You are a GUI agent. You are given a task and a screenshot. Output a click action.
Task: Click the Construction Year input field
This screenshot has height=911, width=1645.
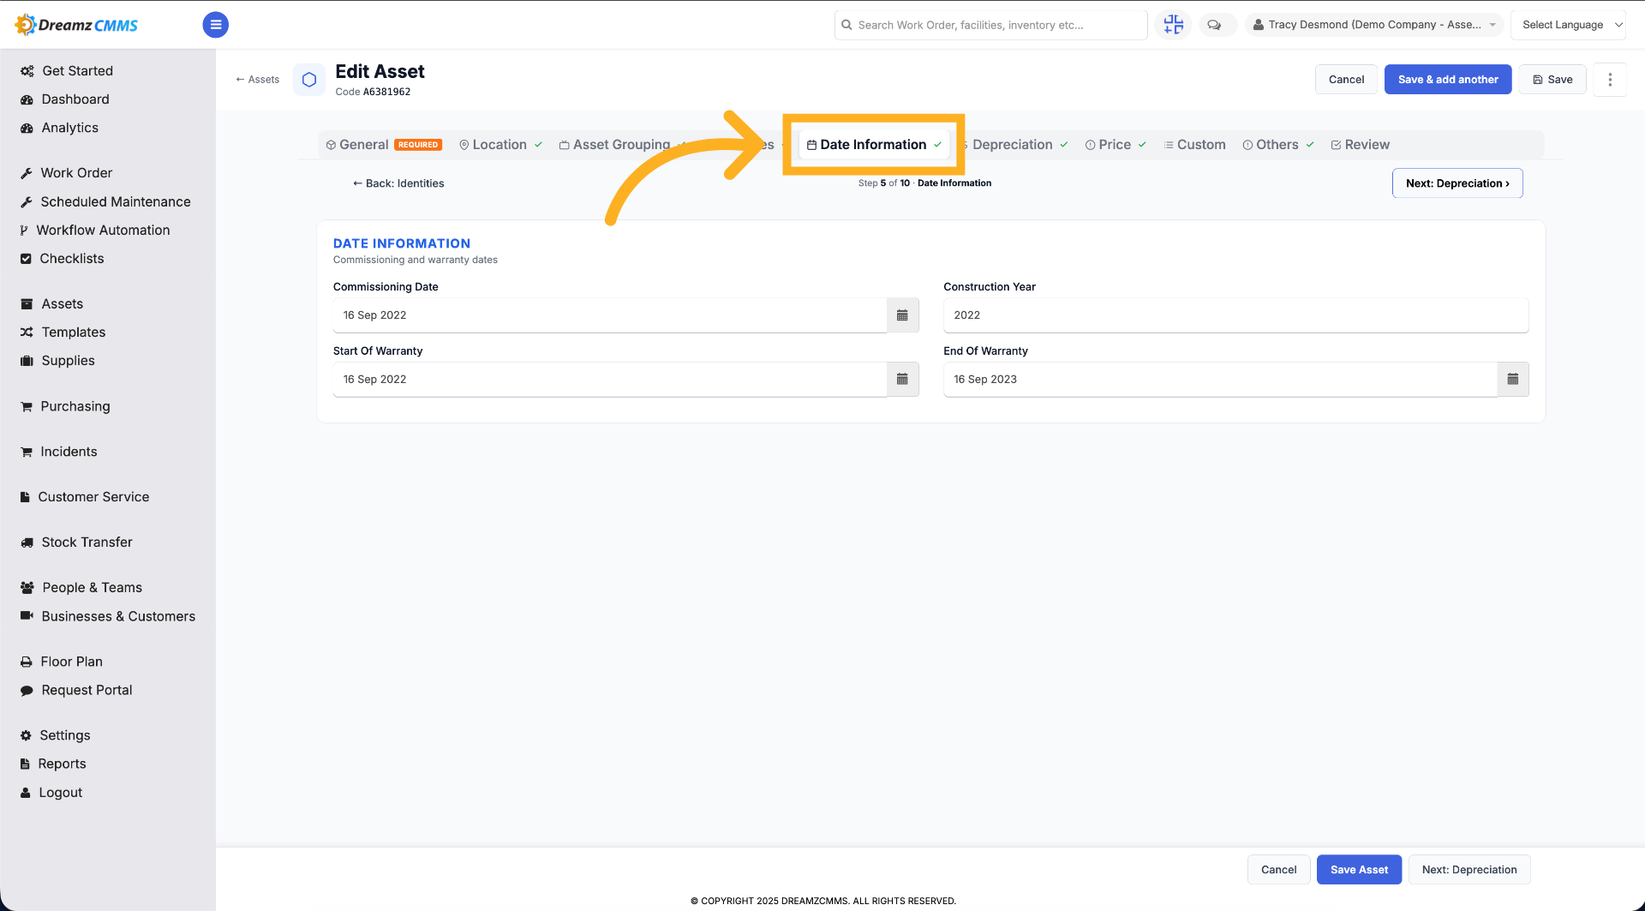(1235, 315)
